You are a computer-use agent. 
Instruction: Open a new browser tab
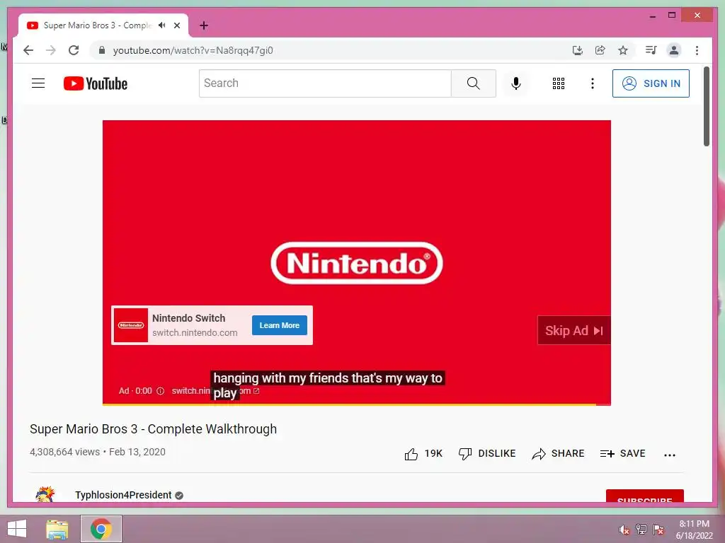(204, 25)
